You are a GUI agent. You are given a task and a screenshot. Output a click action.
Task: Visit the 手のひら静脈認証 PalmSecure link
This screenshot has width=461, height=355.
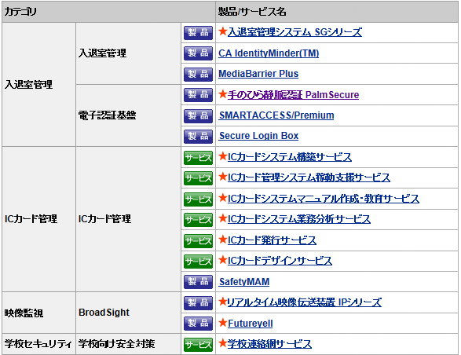[293, 95]
